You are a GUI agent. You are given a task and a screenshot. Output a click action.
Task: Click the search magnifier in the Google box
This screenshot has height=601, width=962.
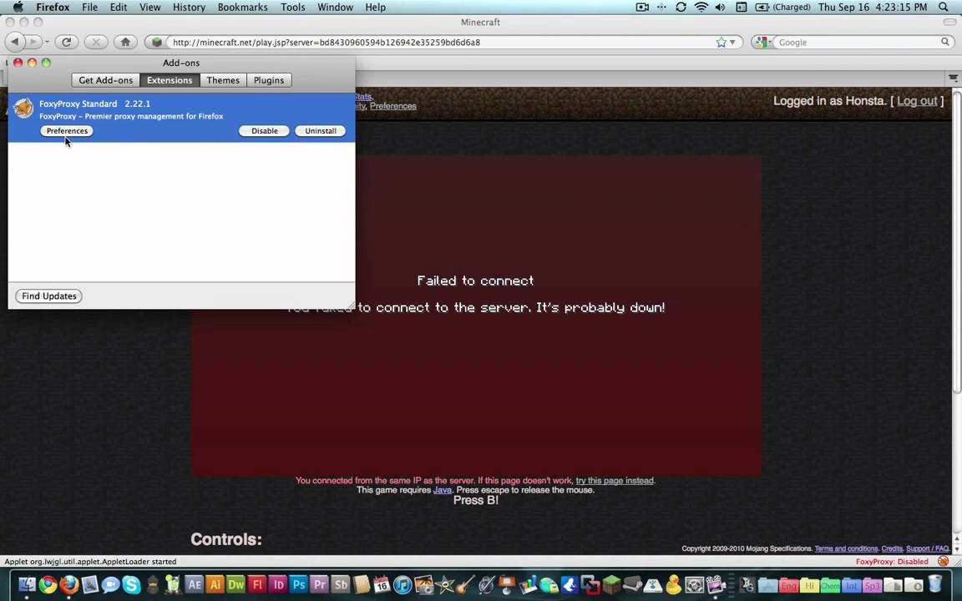[944, 42]
